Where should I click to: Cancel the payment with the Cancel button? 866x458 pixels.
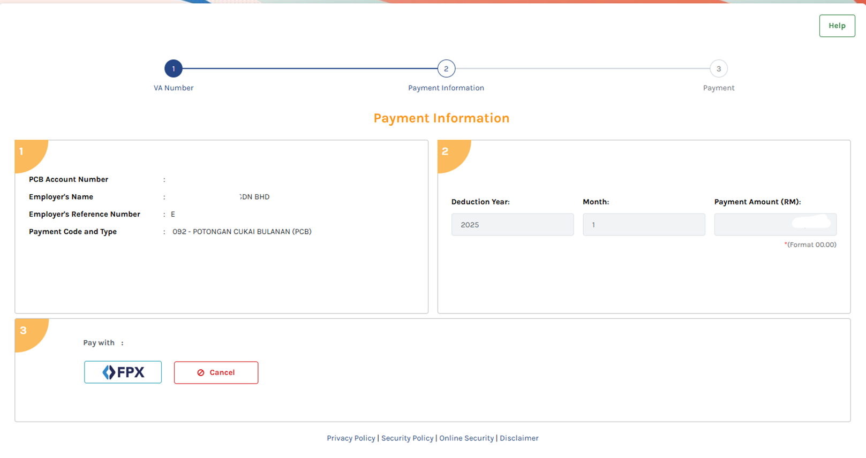[216, 372]
